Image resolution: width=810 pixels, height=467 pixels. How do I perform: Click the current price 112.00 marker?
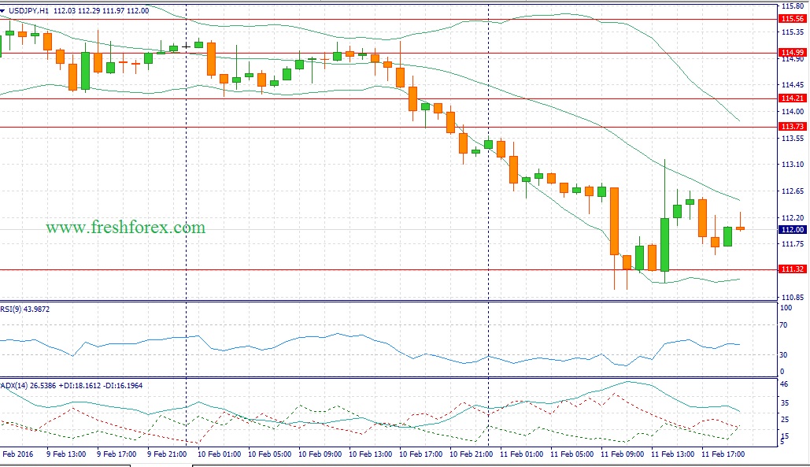point(790,229)
